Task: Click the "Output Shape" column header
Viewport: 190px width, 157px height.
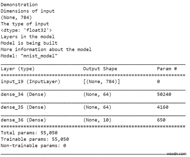Action: coord(100,69)
